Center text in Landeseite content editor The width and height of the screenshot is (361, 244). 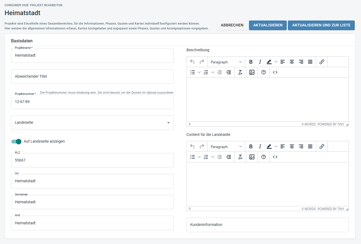coord(292,146)
